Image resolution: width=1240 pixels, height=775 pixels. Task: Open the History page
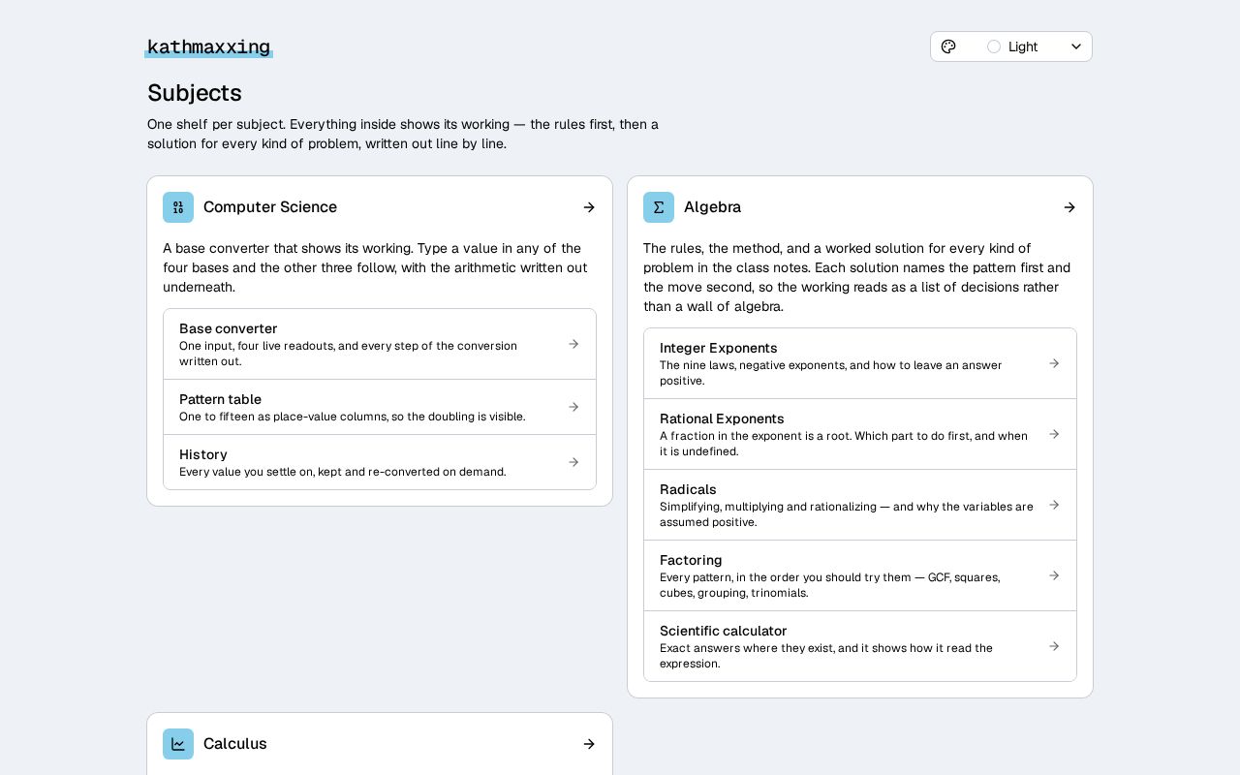pyautogui.click(x=380, y=462)
